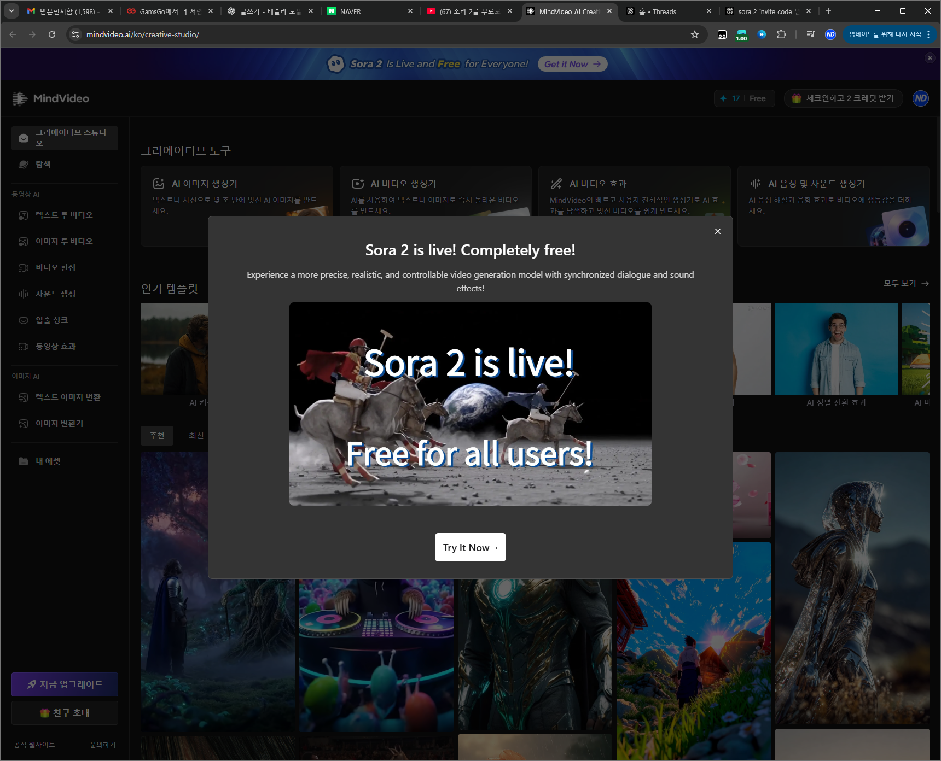
Task: Reload the page
Action: [x=52, y=34]
